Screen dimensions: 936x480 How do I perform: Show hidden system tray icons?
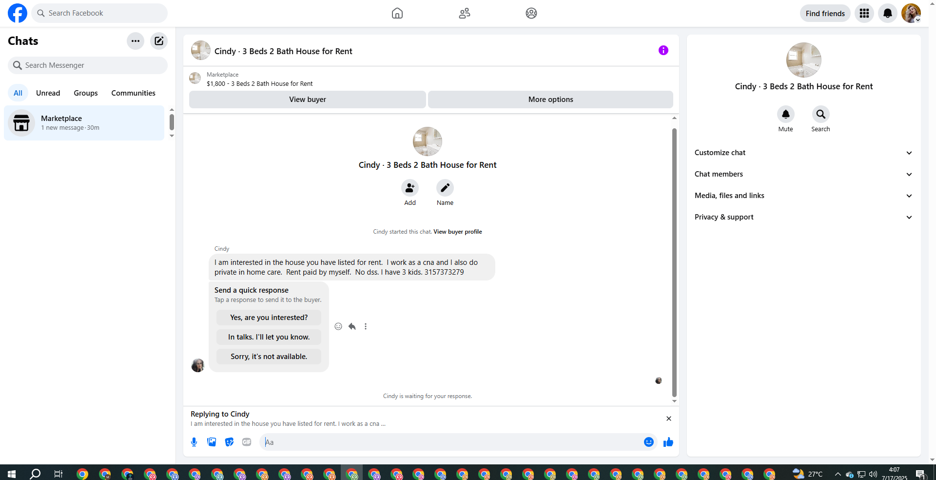coord(838,474)
